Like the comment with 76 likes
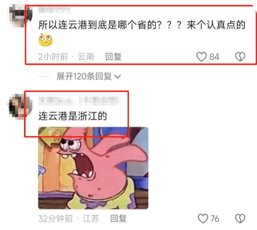 pyautogui.click(x=203, y=219)
